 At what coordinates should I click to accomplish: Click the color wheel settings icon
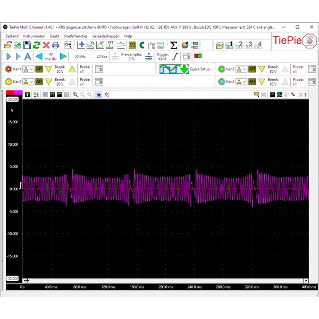click(184, 45)
